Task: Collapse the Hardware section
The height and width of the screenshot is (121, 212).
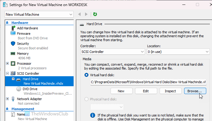Action: point(7,23)
